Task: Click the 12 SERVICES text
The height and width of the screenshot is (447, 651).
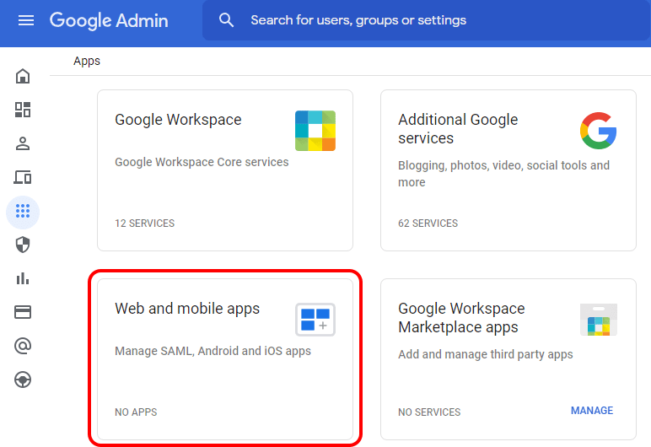Action: pyautogui.click(x=144, y=223)
